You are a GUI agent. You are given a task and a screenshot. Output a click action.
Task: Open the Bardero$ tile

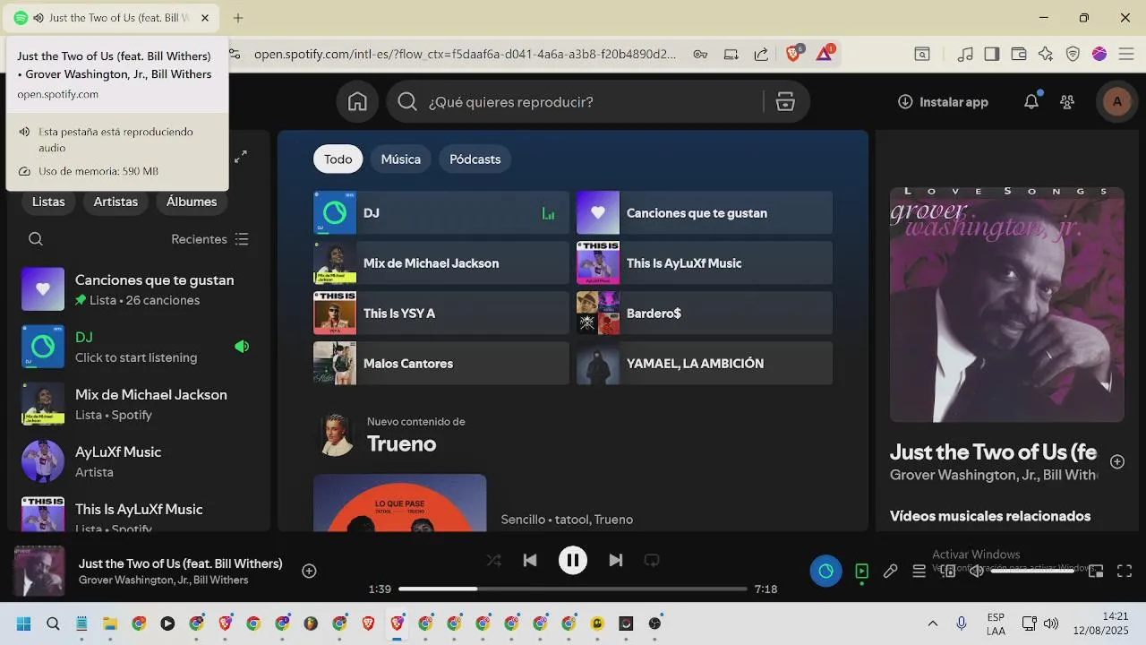click(x=705, y=314)
